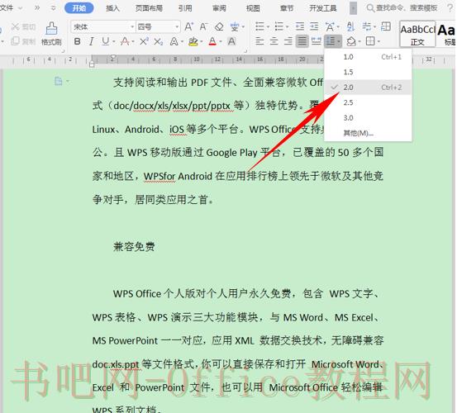The width and height of the screenshot is (457, 413).
Task: Decrease font size with the A- icon
Action: [203, 27]
